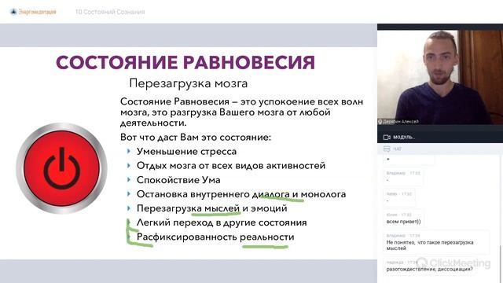Click bullet Перезагрузка мыслей и эмоций
The height and width of the screenshot is (283, 503).
tap(211, 208)
